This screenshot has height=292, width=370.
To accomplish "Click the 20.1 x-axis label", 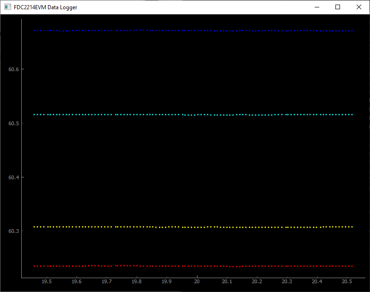I will (227, 281).
